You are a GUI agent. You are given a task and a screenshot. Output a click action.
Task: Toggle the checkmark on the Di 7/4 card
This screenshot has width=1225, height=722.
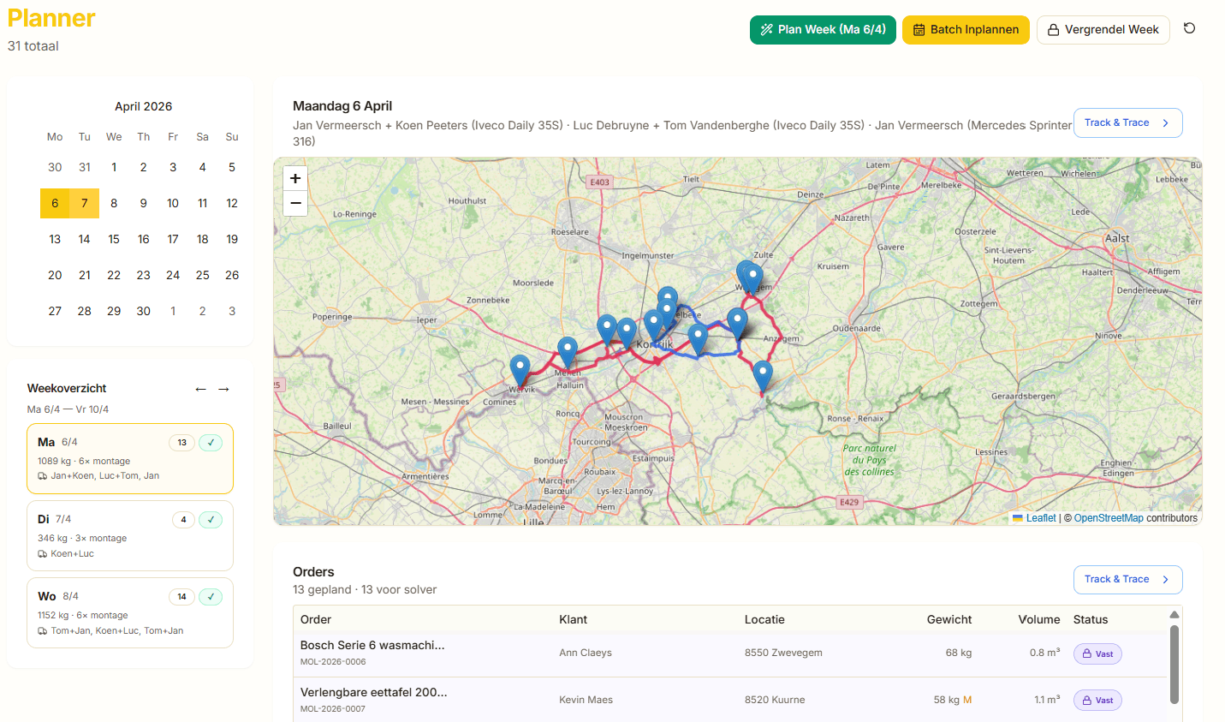211,520
